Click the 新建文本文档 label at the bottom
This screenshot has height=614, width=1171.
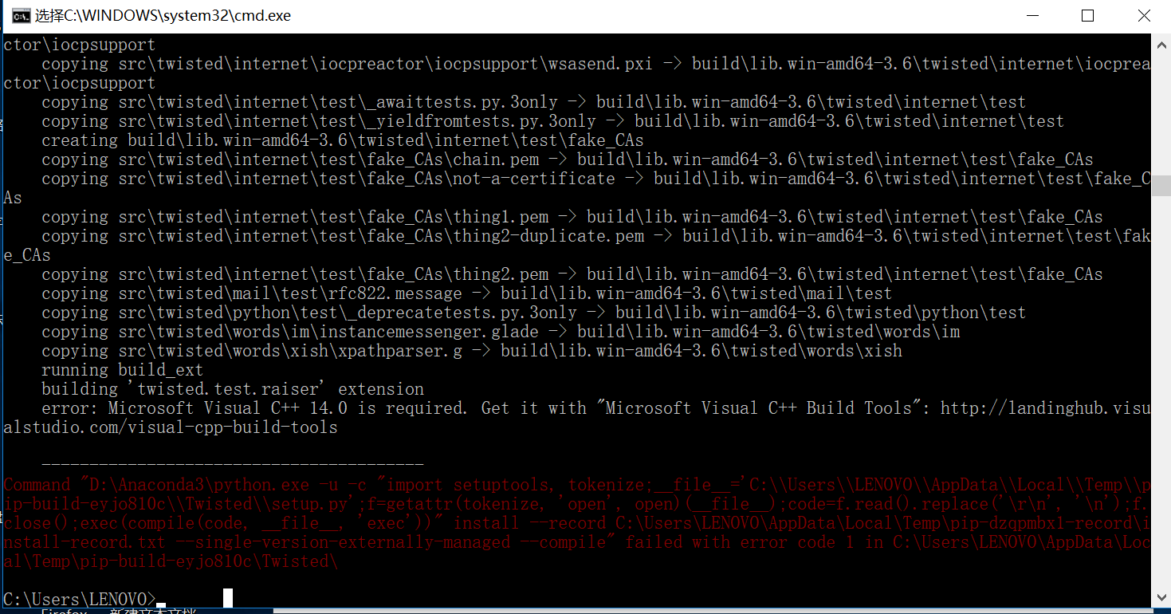pyautogui.click(x=152, y=611)
